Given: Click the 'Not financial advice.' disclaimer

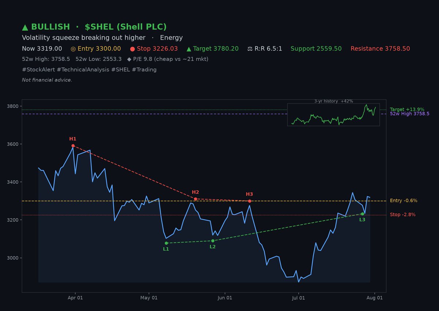Looking at the screenshot, I should pos(47,80).
